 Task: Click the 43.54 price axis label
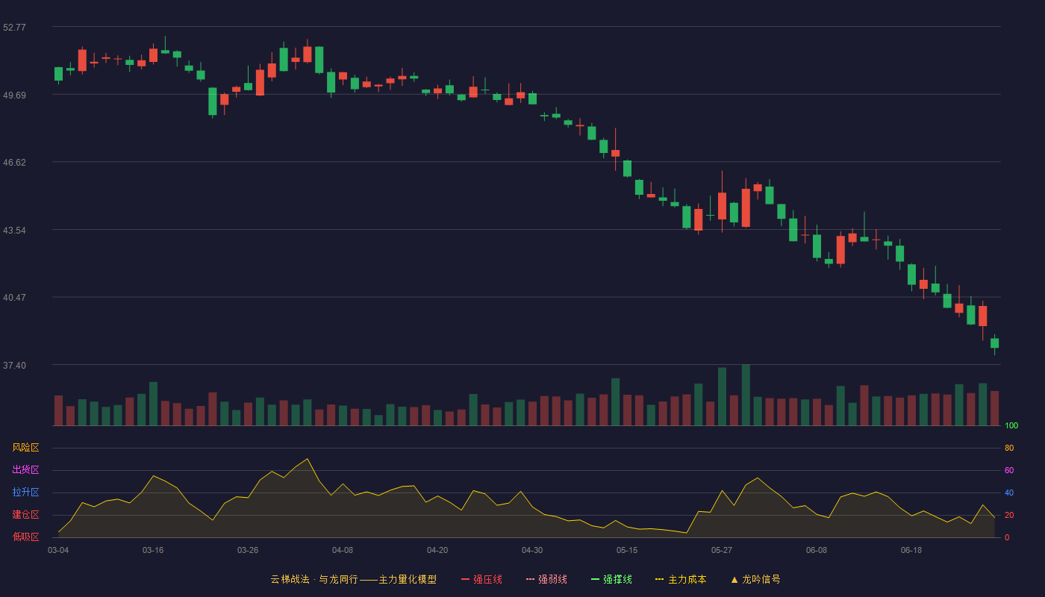pyautogui.click(x=14, y=230)
